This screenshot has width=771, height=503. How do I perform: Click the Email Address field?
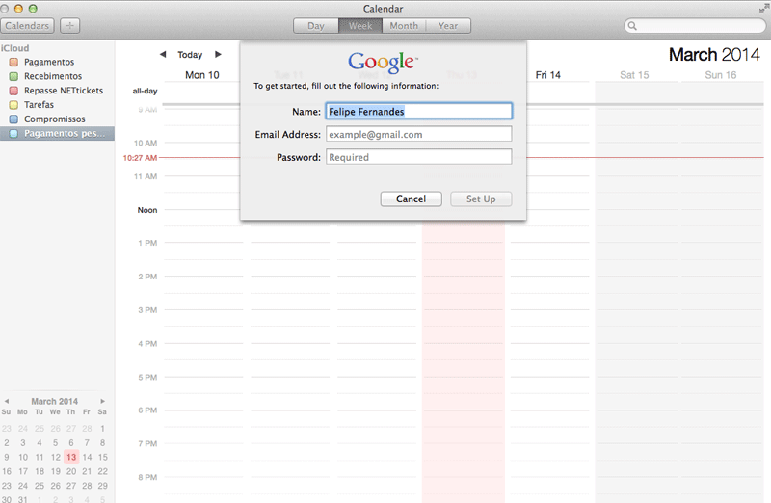419,134
